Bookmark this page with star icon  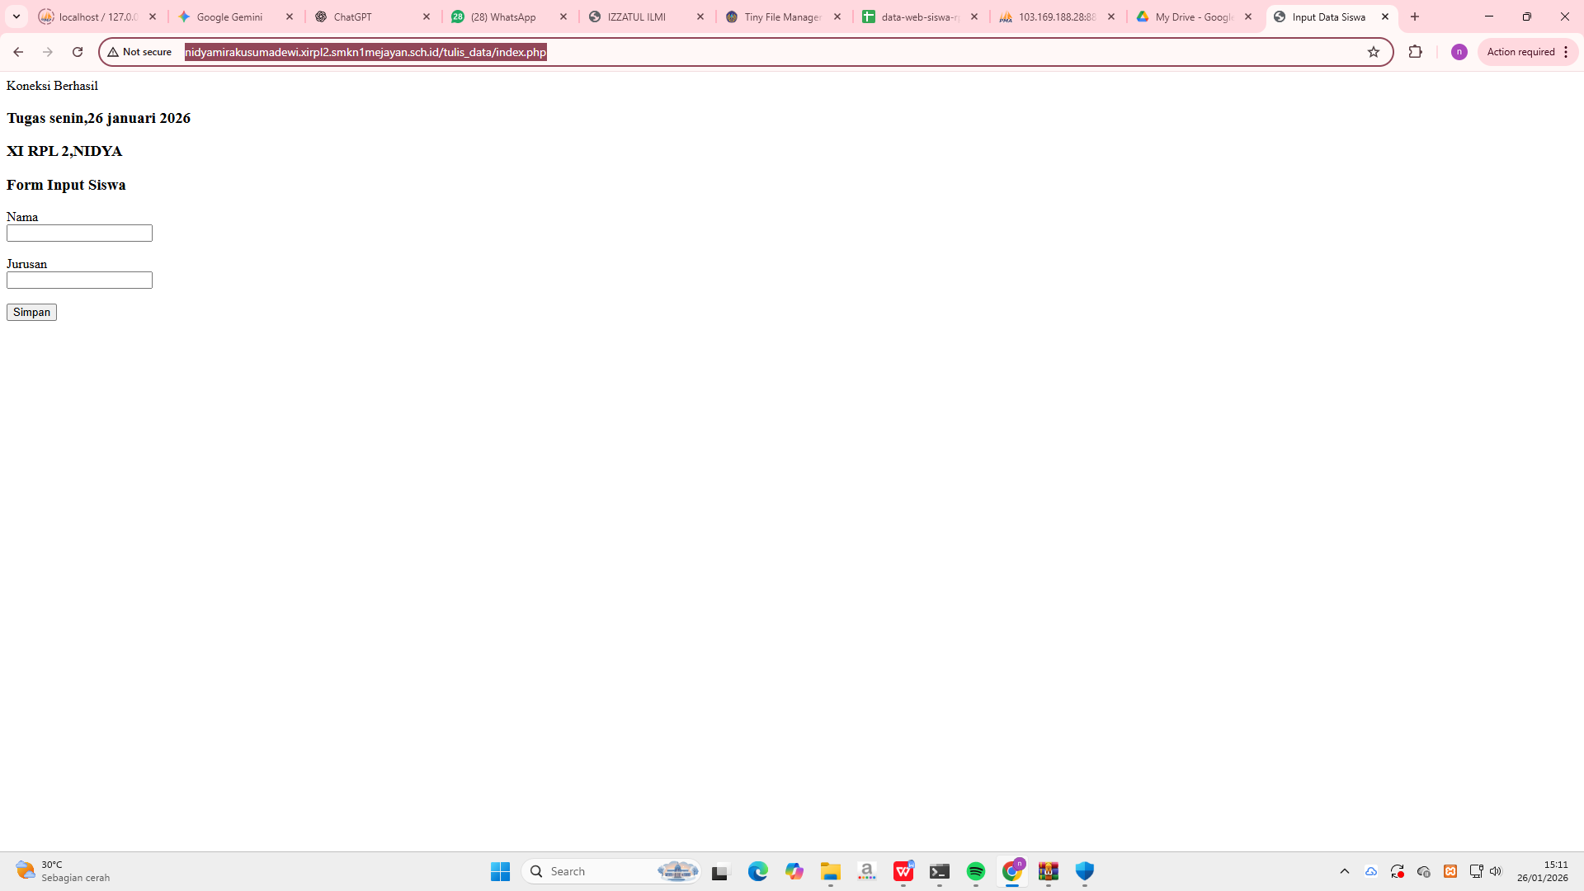1374,52
